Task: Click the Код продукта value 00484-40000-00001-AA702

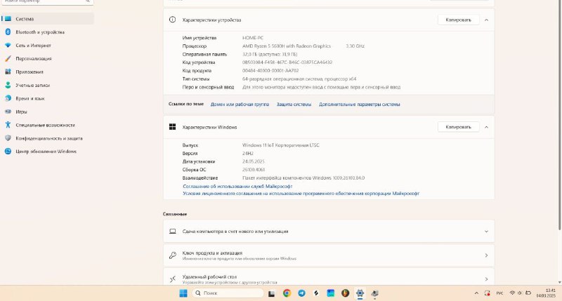Action: click(x=270, y=70)
